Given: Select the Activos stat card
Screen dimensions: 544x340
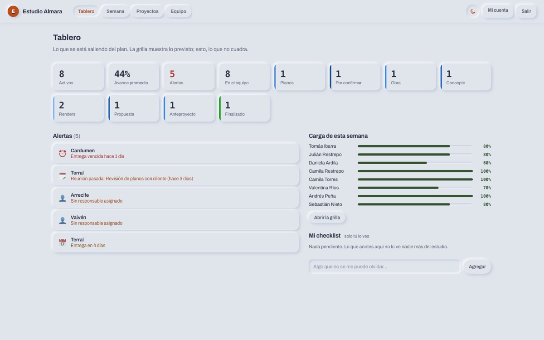Looking at the screenshot, I should [x=78, y=77].
